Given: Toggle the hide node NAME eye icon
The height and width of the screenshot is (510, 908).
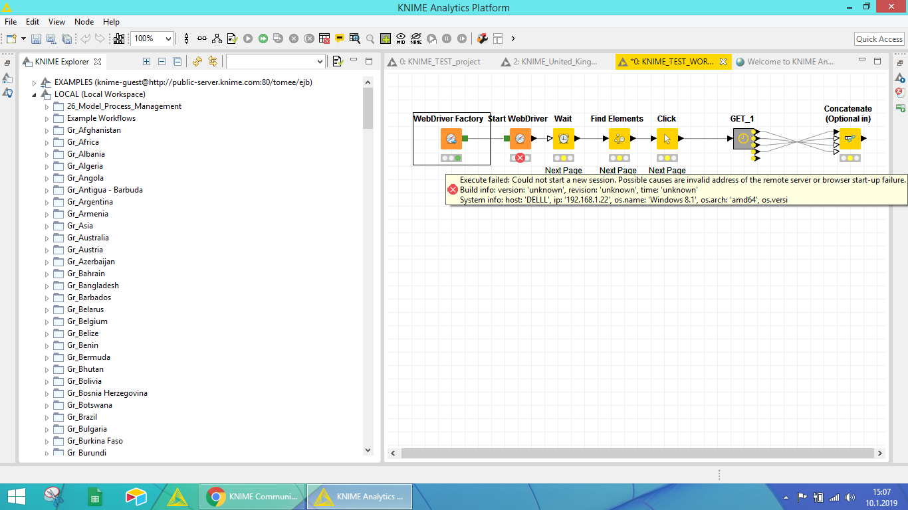Looking at the screenshot, I should 416,39.
